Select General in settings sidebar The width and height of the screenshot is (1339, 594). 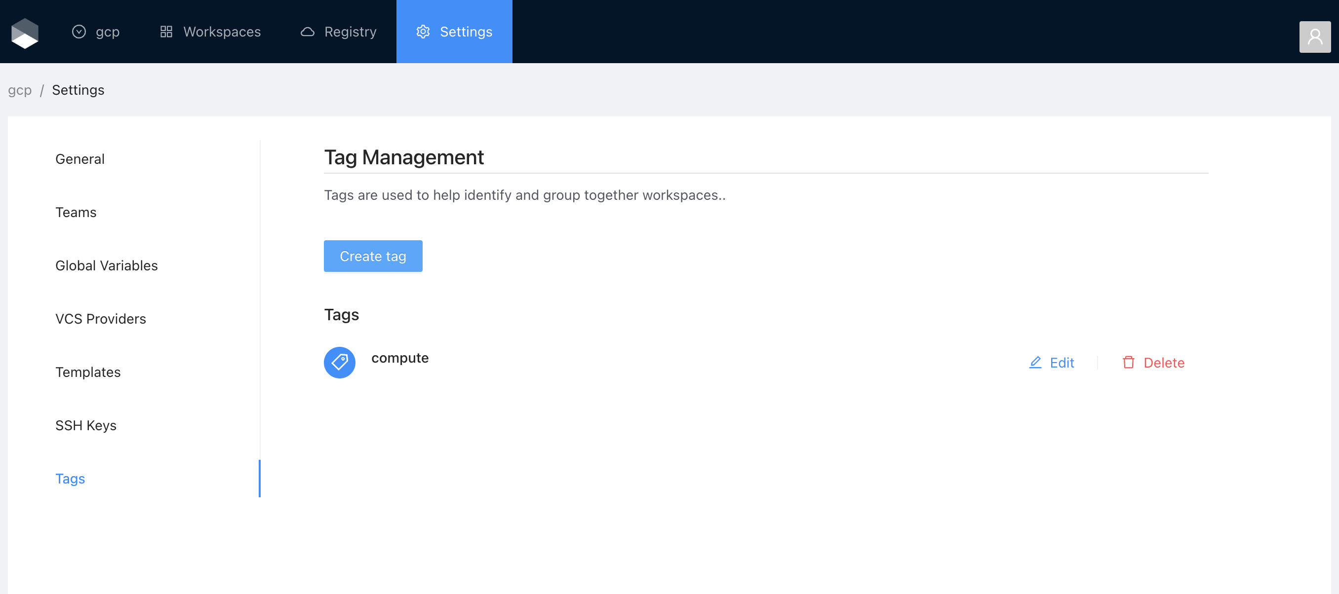pos(80,159)
